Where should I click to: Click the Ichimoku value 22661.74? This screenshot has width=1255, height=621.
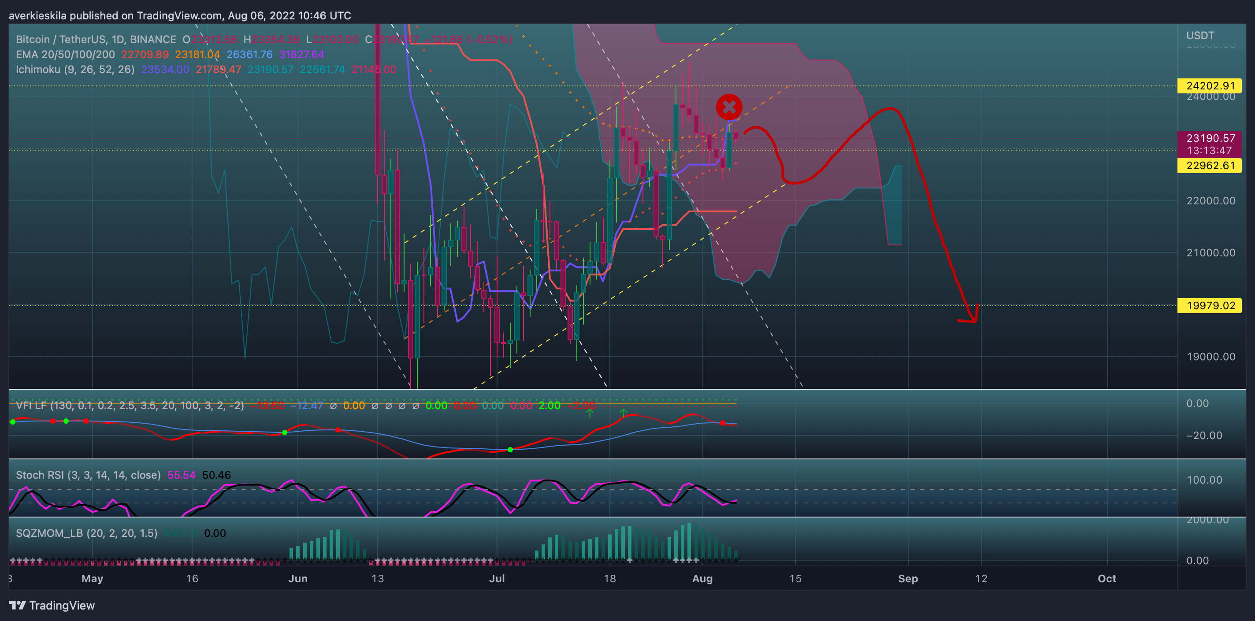tap(322, 70)
